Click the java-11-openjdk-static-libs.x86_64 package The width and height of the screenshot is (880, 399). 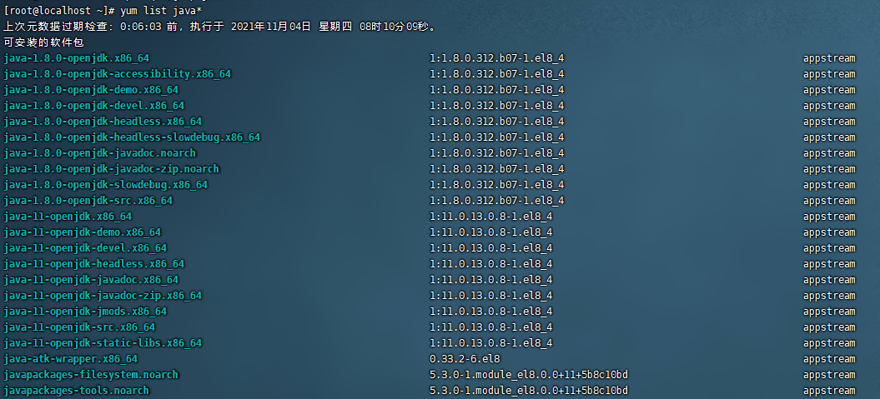(x=103, y=343)
